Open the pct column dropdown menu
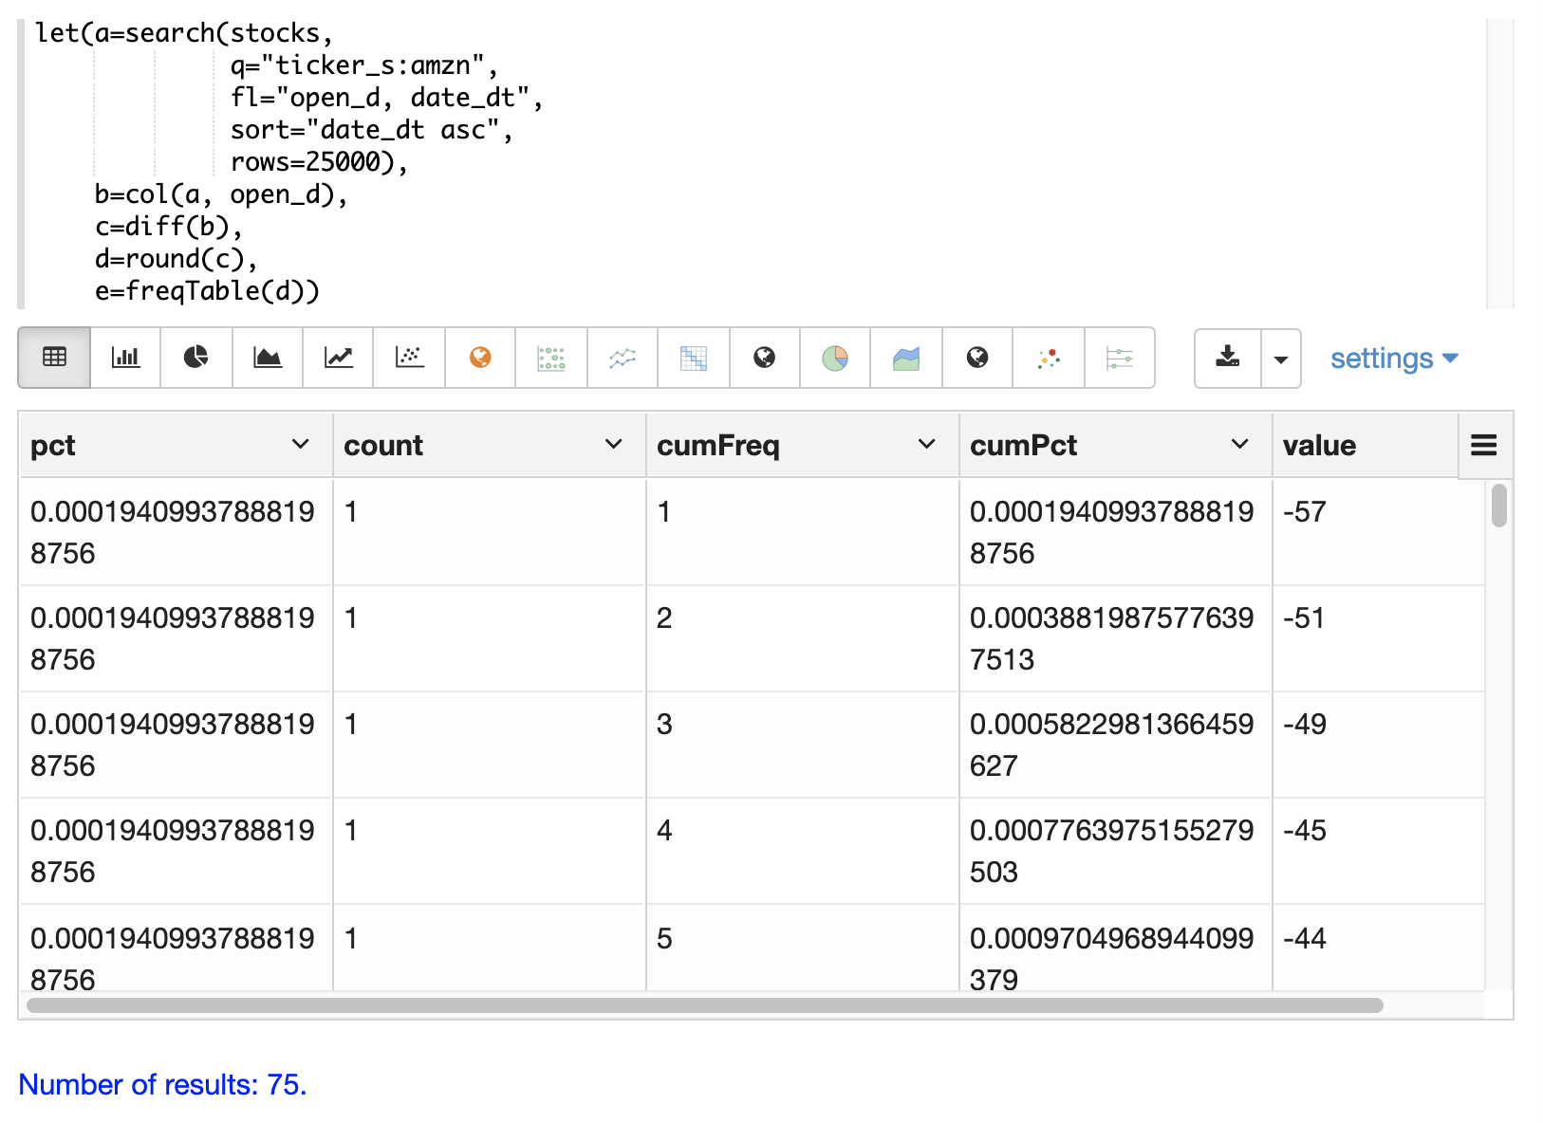The image size is (1543, 1123). pyautogui.click(x=300, y=444)
